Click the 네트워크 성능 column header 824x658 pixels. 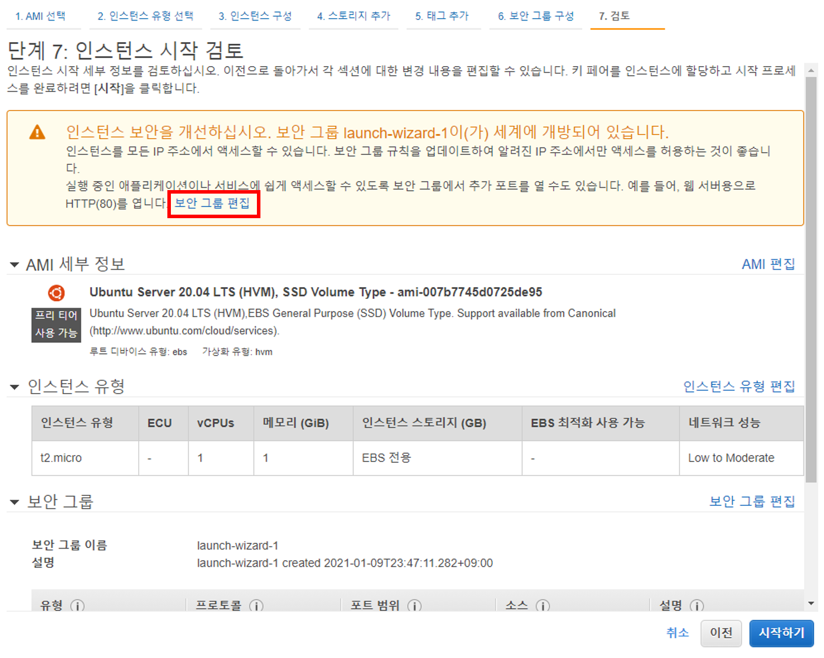click(x=741, y=423)
